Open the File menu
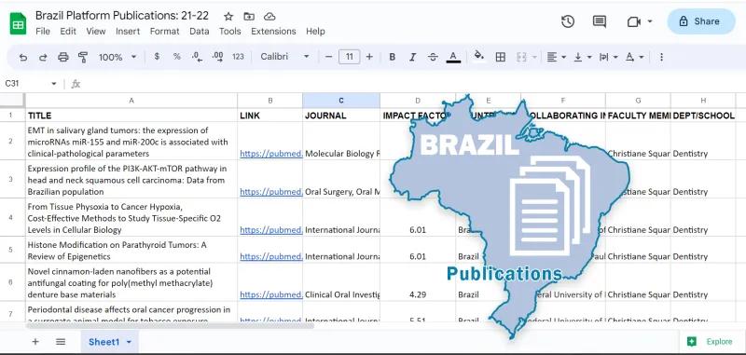746x355 pixels. pyautogui.click(x=43, y=32)
